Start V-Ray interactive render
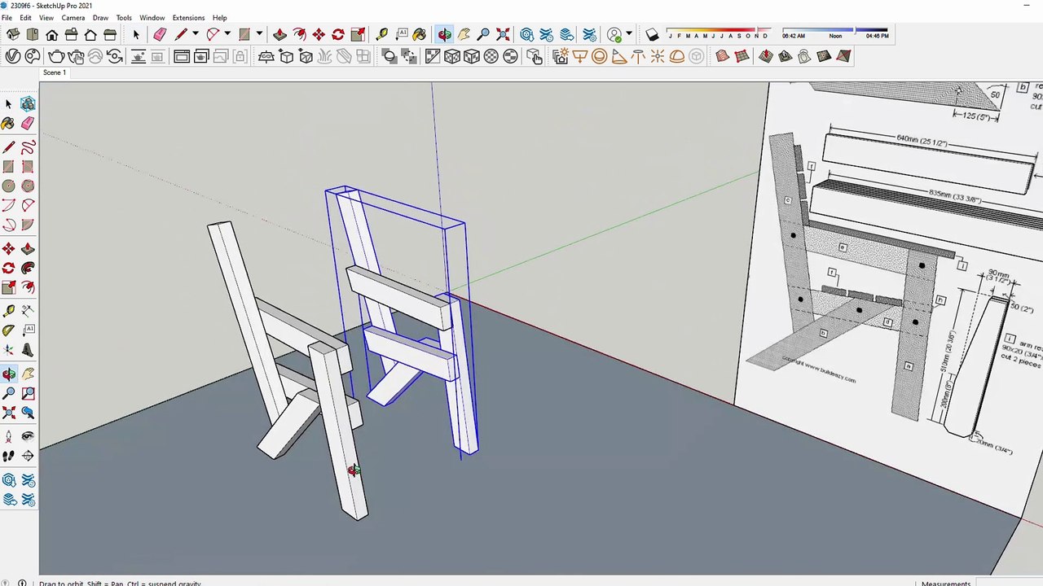This screenshot has width=1043, height=586. tap(76, 56)
